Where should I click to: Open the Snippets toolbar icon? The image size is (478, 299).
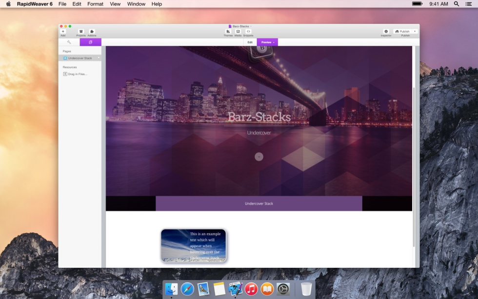click(248, 31)
